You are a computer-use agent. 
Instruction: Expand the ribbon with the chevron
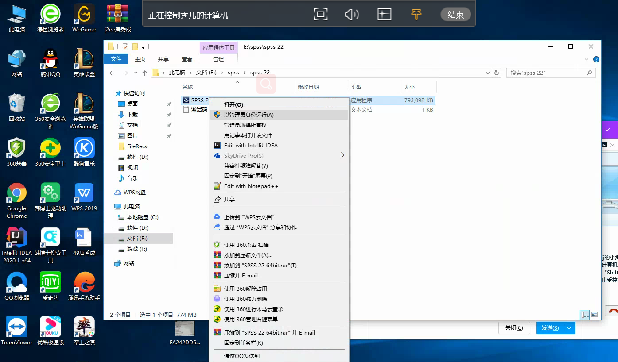(587, 59)
